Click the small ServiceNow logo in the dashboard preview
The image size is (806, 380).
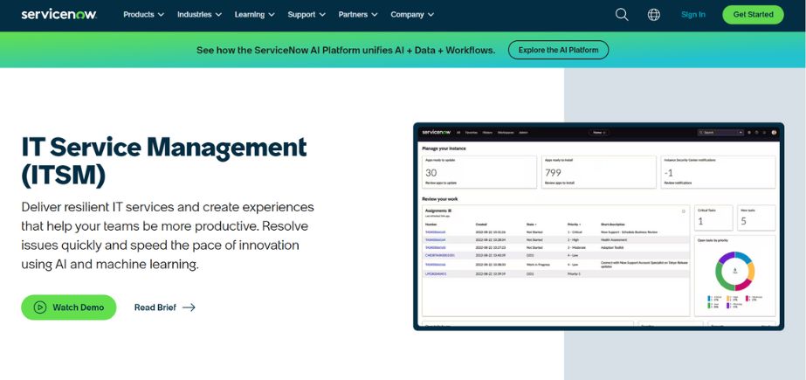pos(437,132)
